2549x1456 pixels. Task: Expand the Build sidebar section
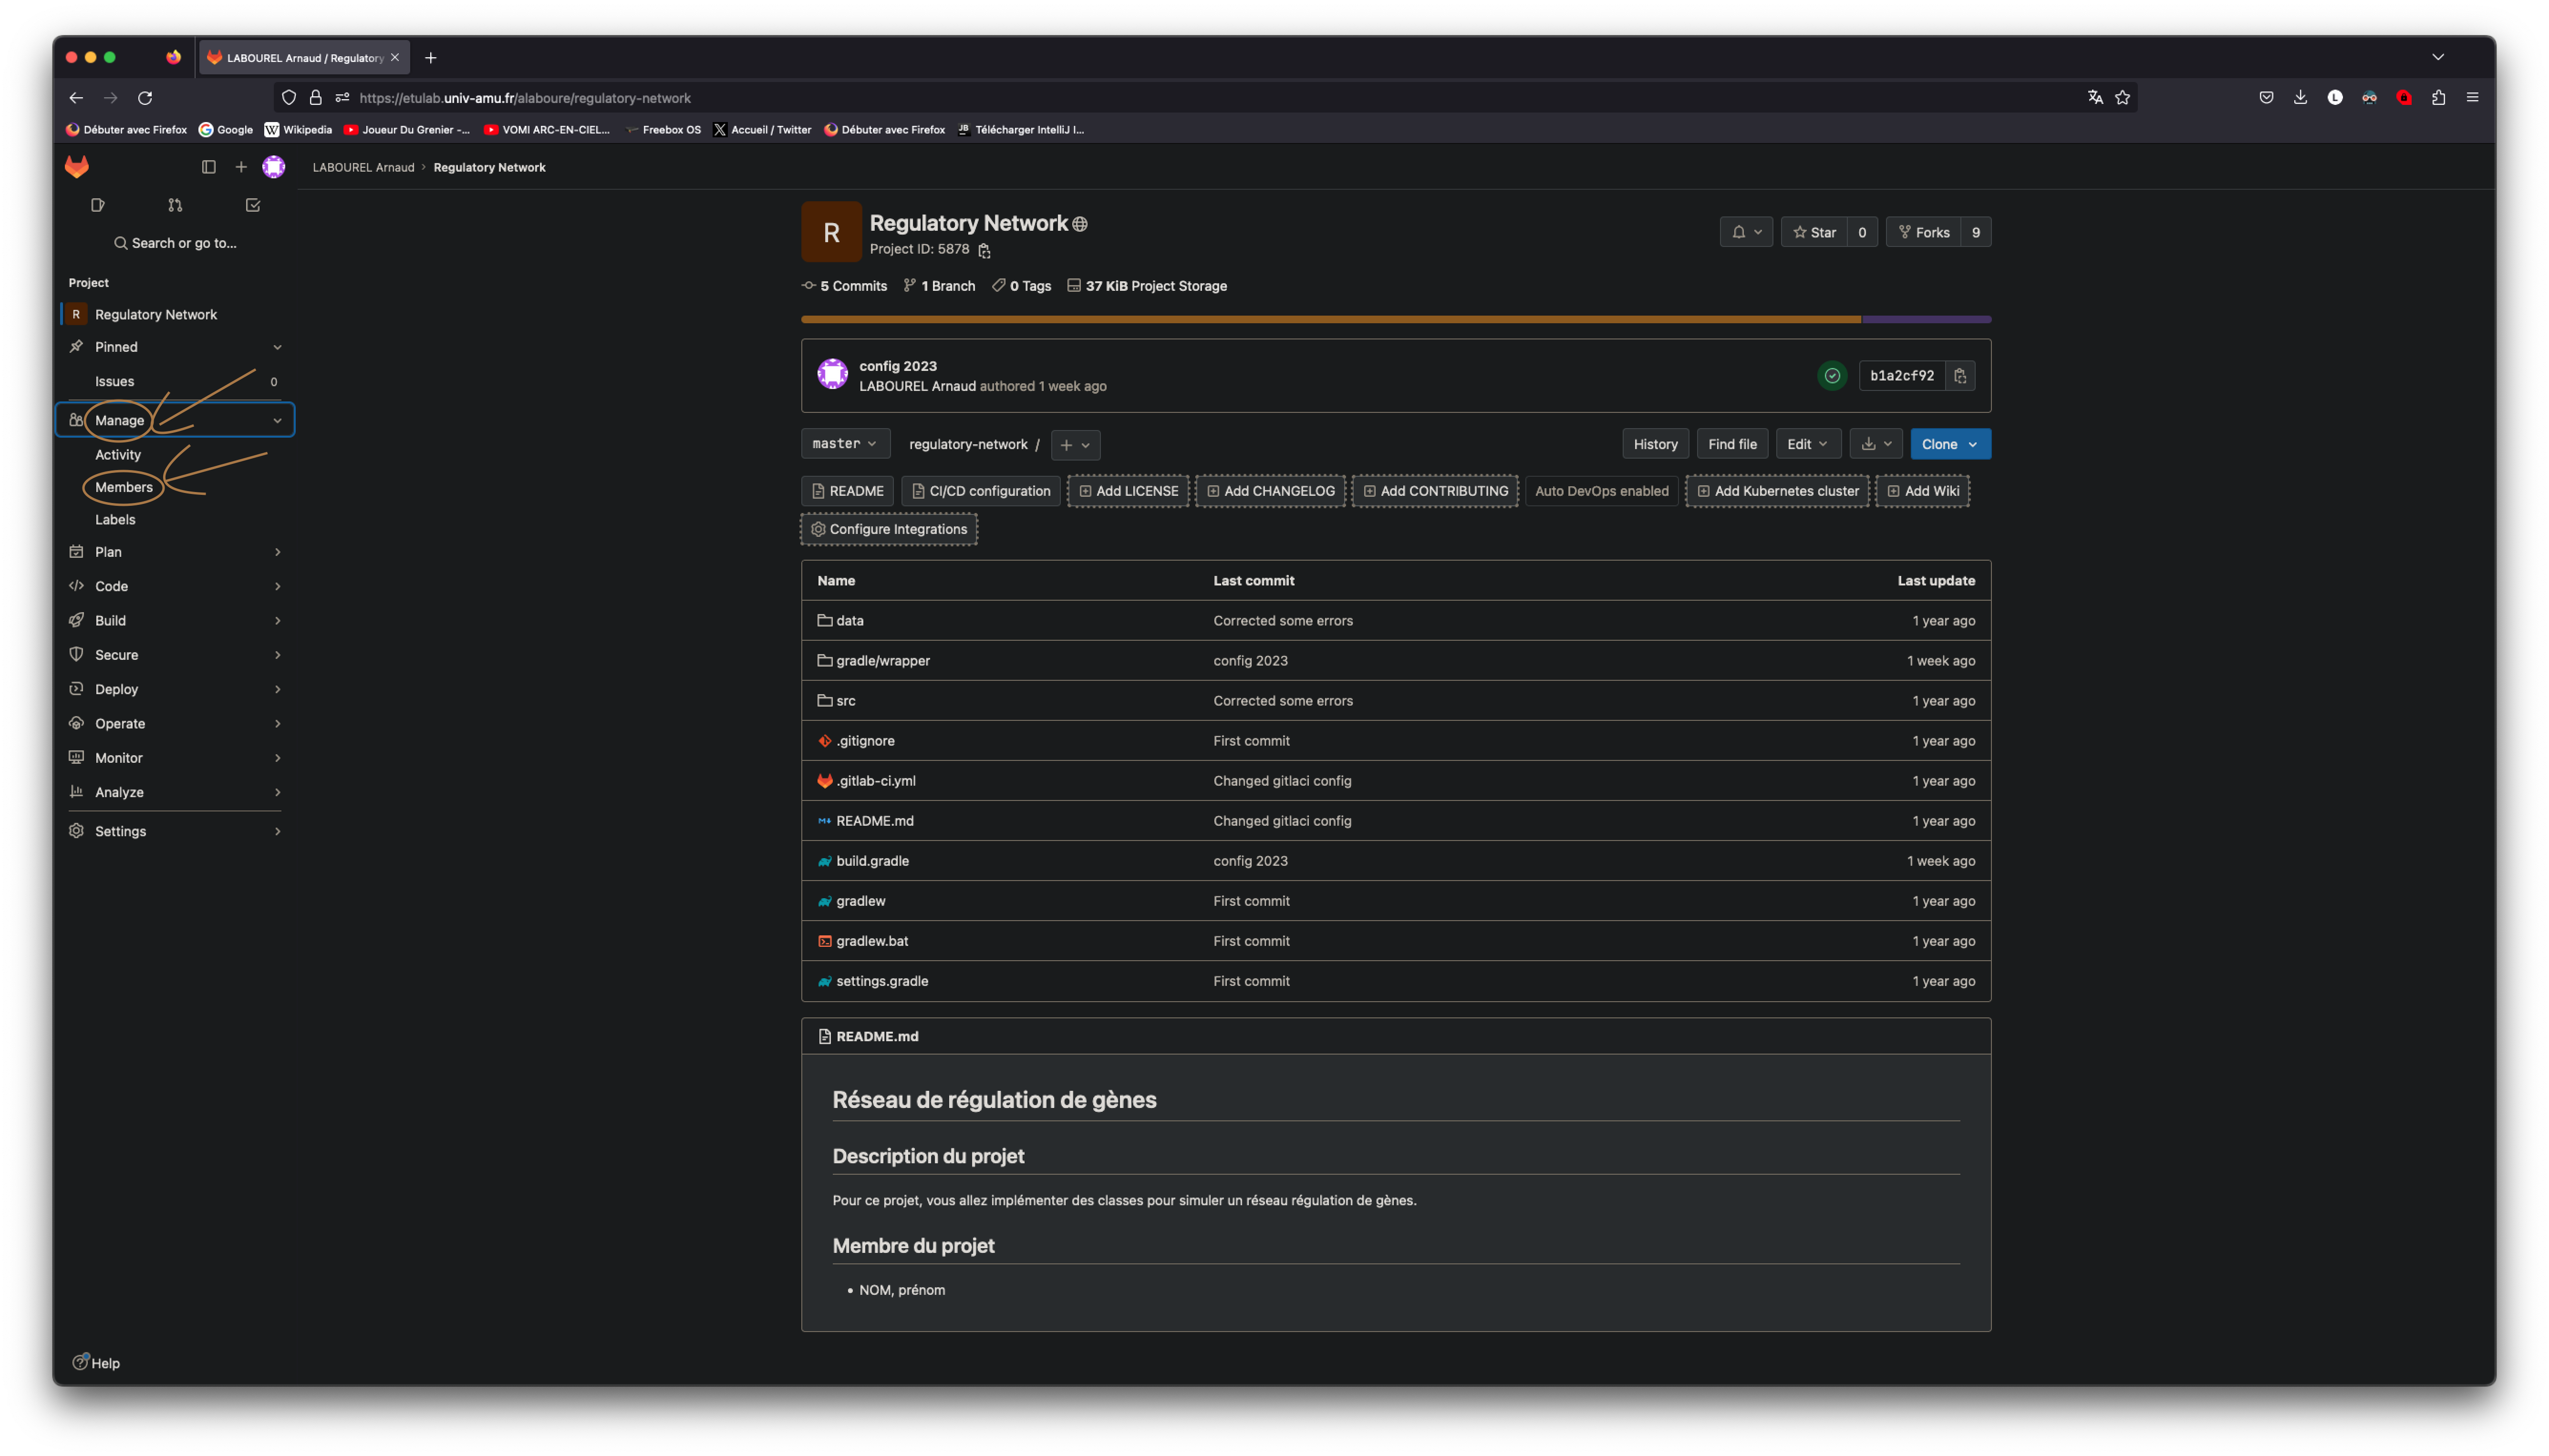click(x=175, y=621)
